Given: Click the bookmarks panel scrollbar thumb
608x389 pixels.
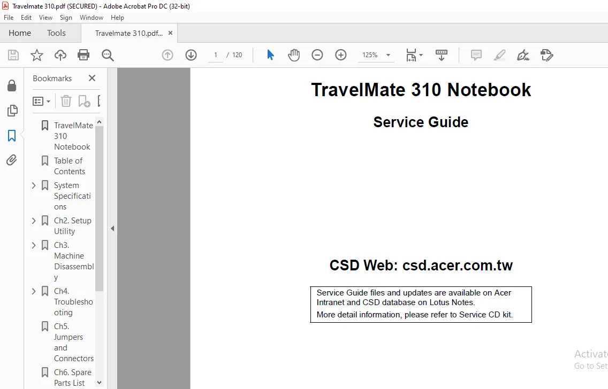Looking at the screenshot, I should pos(99,208).
